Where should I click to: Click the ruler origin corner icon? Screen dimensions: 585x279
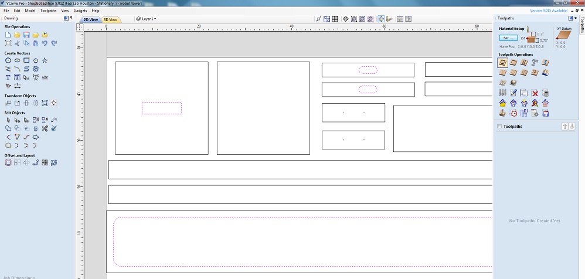click(80, 27)
